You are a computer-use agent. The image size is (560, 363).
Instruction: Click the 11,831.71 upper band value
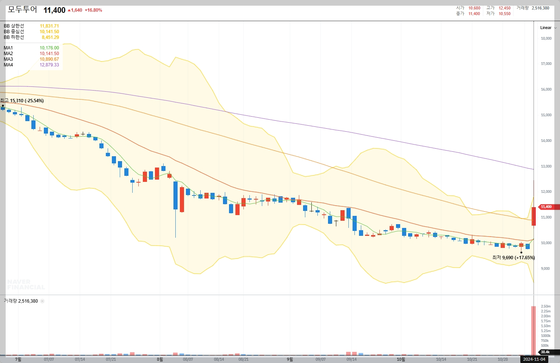click(50, 26)
